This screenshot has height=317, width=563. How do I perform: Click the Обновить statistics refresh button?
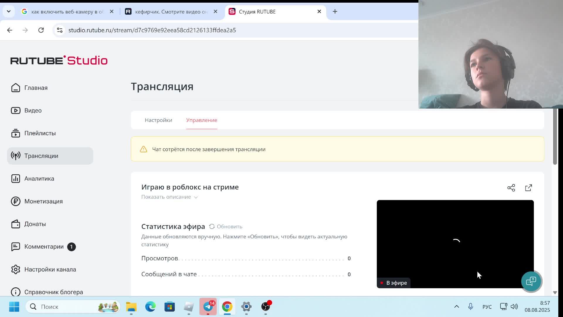[x=226, y=227]
